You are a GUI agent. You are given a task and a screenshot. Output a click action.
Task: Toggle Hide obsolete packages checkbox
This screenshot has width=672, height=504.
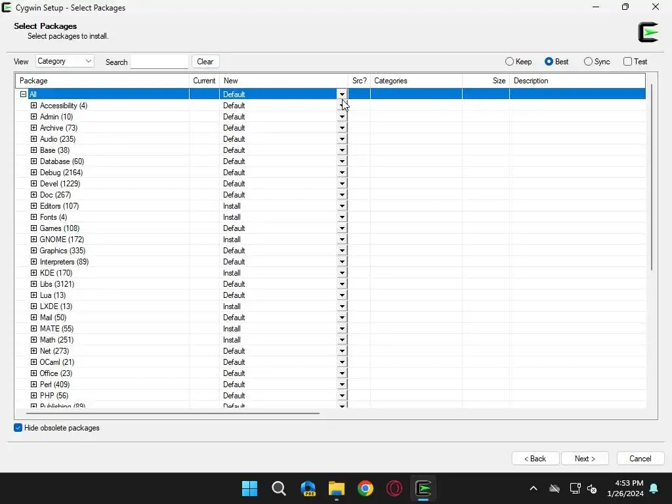pyautogui.click(x=18, y=428)
